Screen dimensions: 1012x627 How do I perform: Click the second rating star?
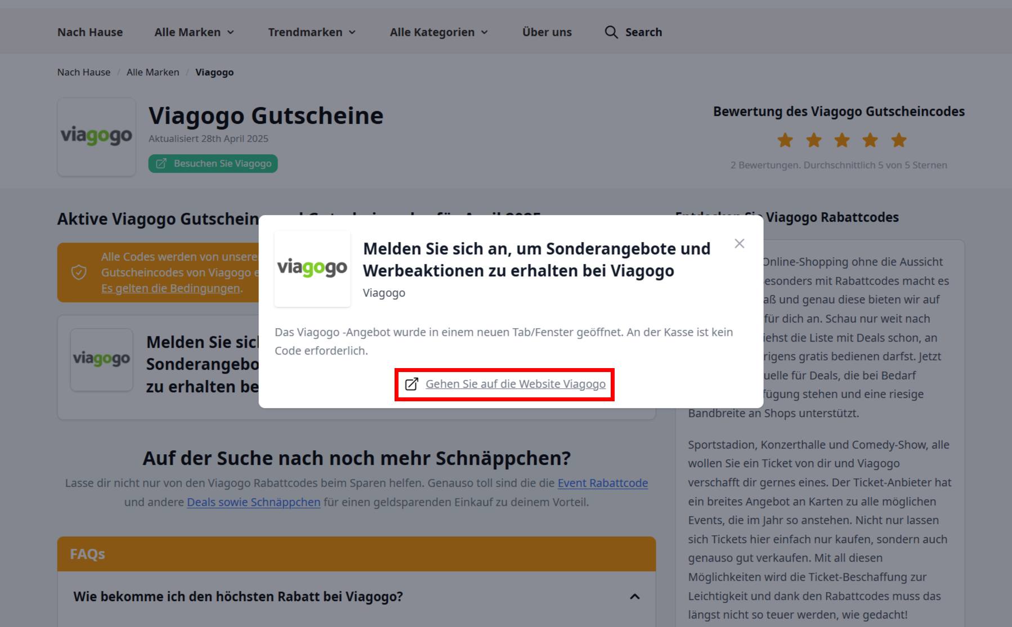coord(814,140)
